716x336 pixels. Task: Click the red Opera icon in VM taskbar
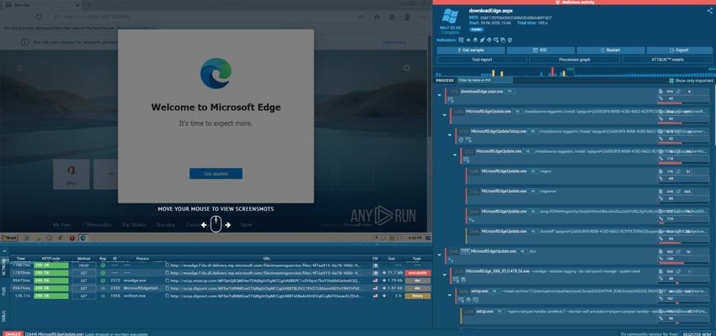click(72, 238)
